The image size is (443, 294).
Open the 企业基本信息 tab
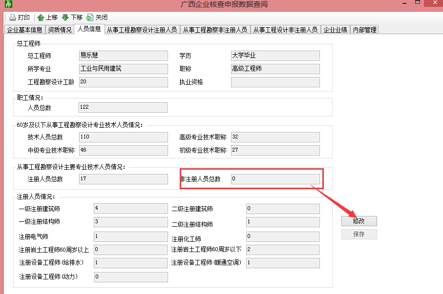click(24, 30)
